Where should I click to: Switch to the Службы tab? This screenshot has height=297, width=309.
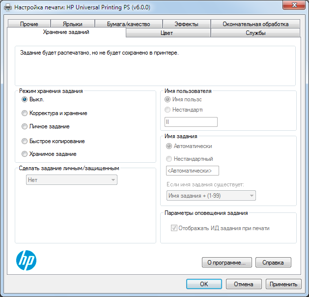coord(255,33)
